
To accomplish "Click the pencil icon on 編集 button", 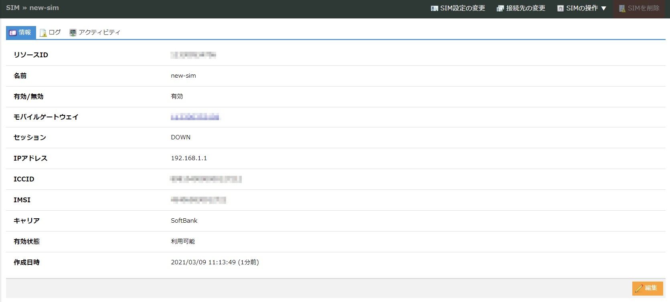I will (639, 288).
